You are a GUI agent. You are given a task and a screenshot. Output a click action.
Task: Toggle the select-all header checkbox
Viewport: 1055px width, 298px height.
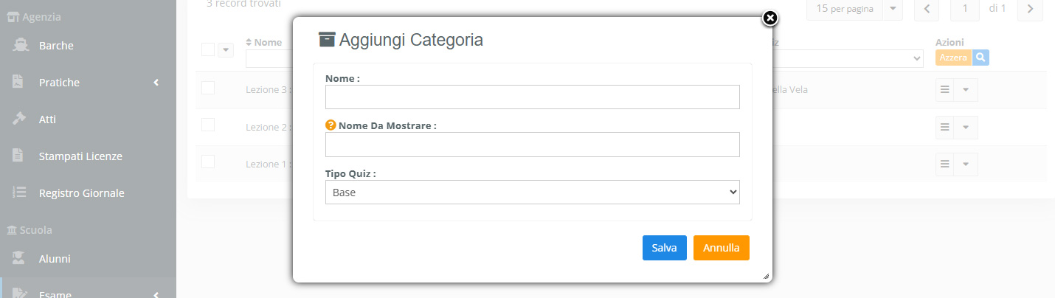[208, 49]
